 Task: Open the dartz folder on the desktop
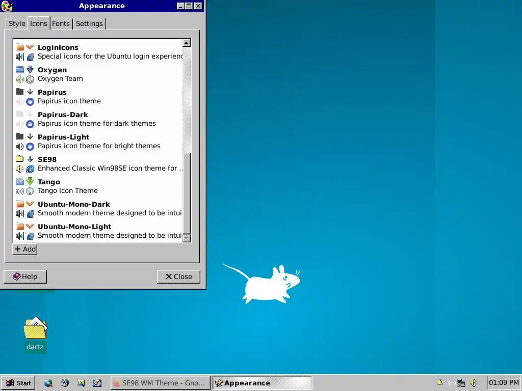pos(35,334)
